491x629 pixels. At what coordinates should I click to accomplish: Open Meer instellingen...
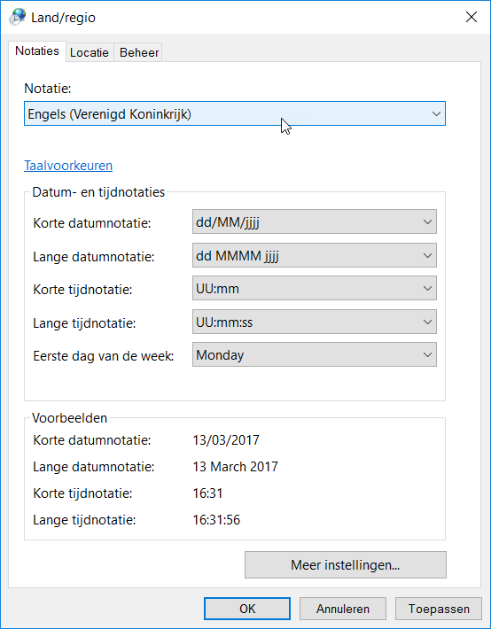click(346, 565)
